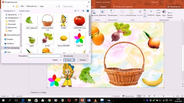Select Сеть in the navigation pane
Image resolution: width=184 pixels, height=103 pixels.
point(7,52)
